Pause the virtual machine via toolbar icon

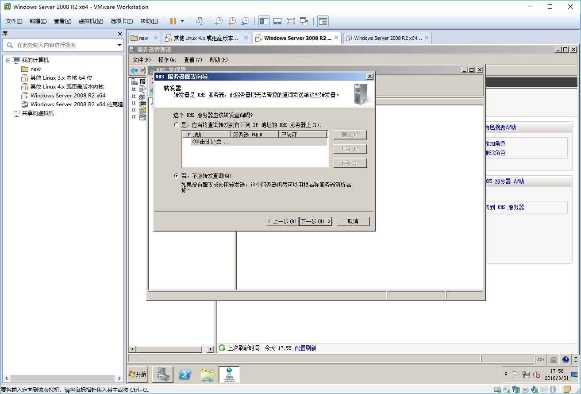pyautogui.click(x=173, y=21)
